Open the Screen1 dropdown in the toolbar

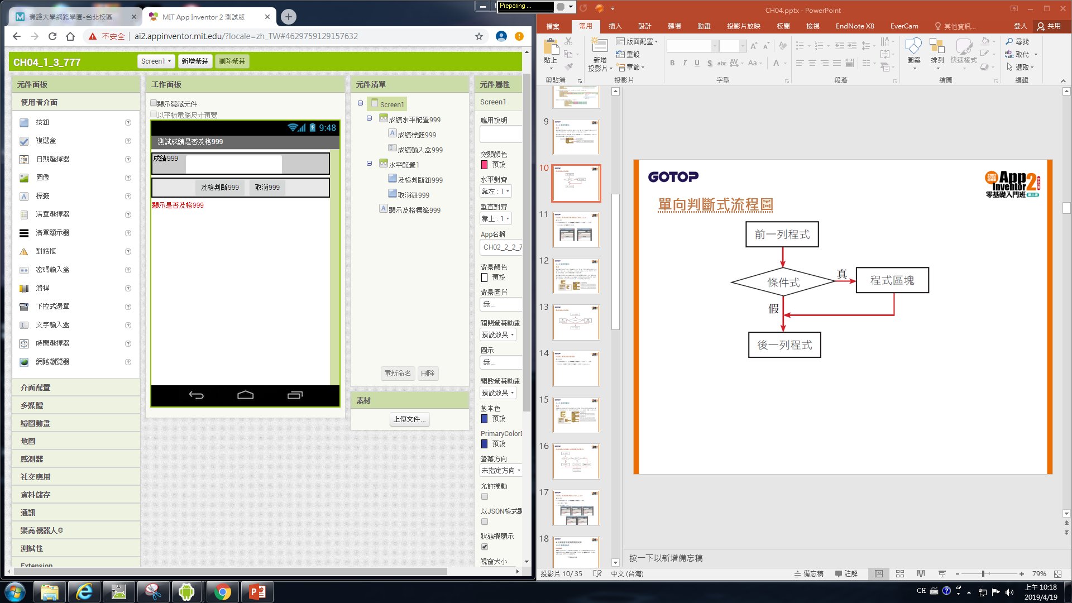(156, 61)
